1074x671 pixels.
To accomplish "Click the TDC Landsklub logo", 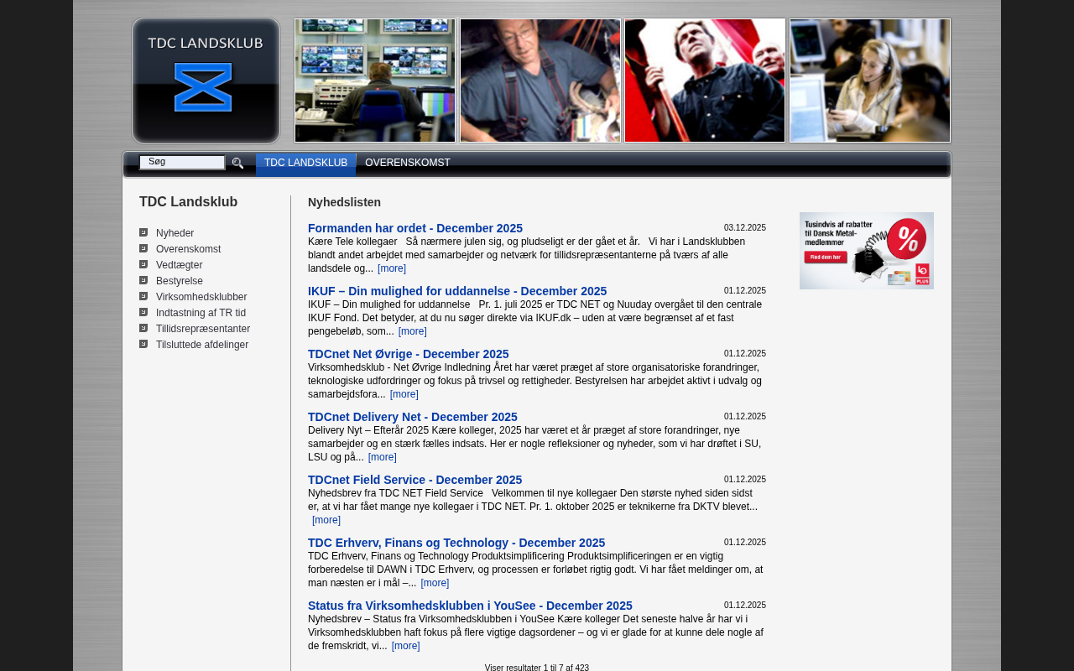I will (x=206, y=81).
